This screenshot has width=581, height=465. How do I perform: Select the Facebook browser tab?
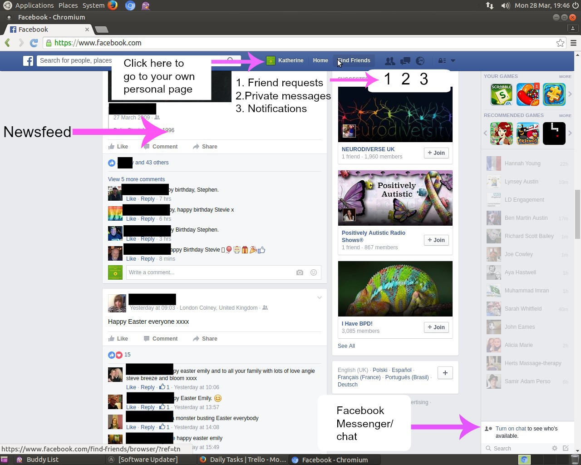(49, 30)
